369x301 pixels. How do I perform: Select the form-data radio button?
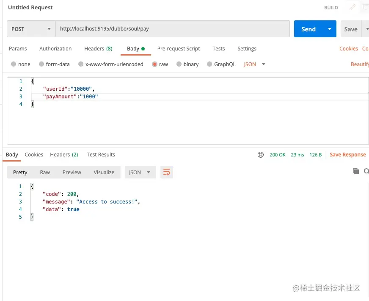pos(41,64)
